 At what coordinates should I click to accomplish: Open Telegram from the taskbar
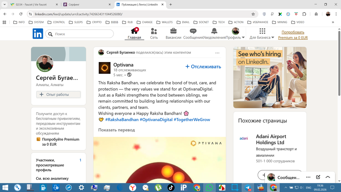[247, 187]
